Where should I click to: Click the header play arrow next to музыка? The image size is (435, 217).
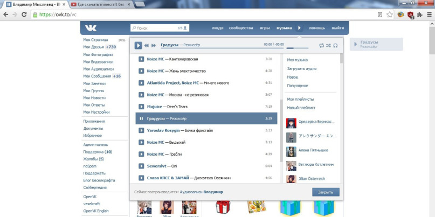click(300, 27)
